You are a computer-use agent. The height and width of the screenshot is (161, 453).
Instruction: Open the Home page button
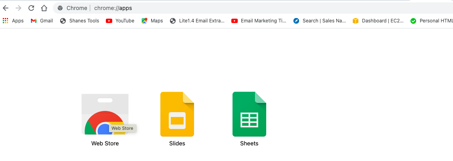(44, 8)
